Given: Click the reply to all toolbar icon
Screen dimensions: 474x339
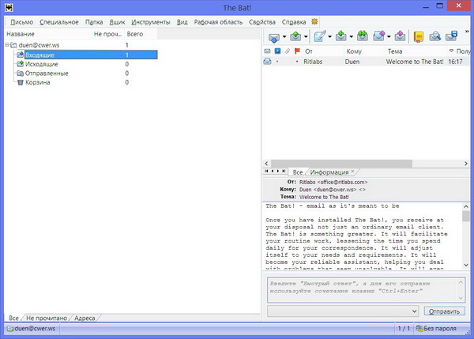Looking at the screenshot, I should (363, 36).
